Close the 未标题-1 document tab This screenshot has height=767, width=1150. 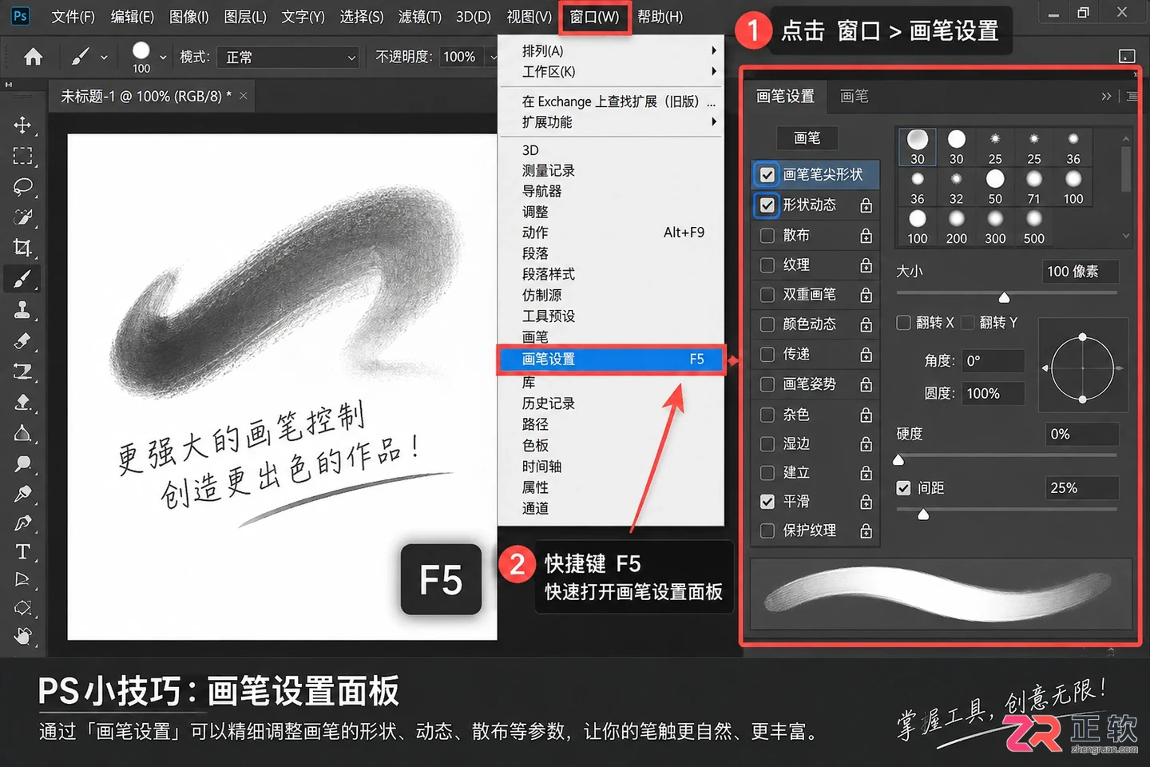[x=244, y=97]
